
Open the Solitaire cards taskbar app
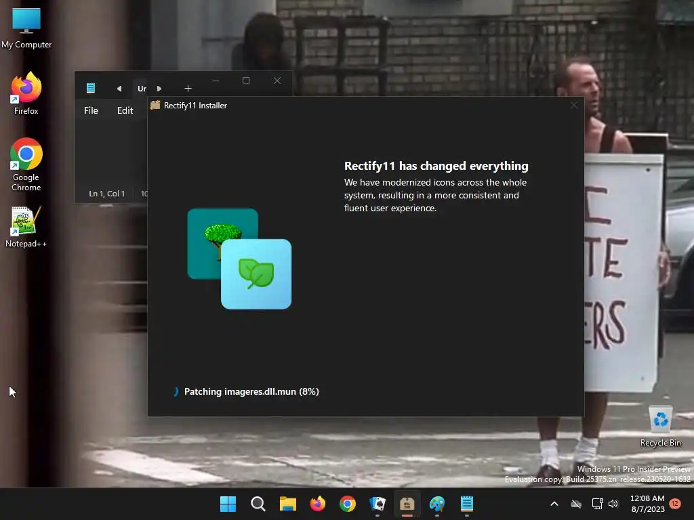[377, 504]
